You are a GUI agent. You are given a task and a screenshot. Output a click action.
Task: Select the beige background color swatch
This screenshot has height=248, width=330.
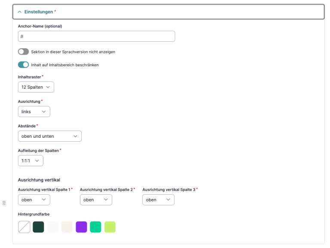click(67, 227)
